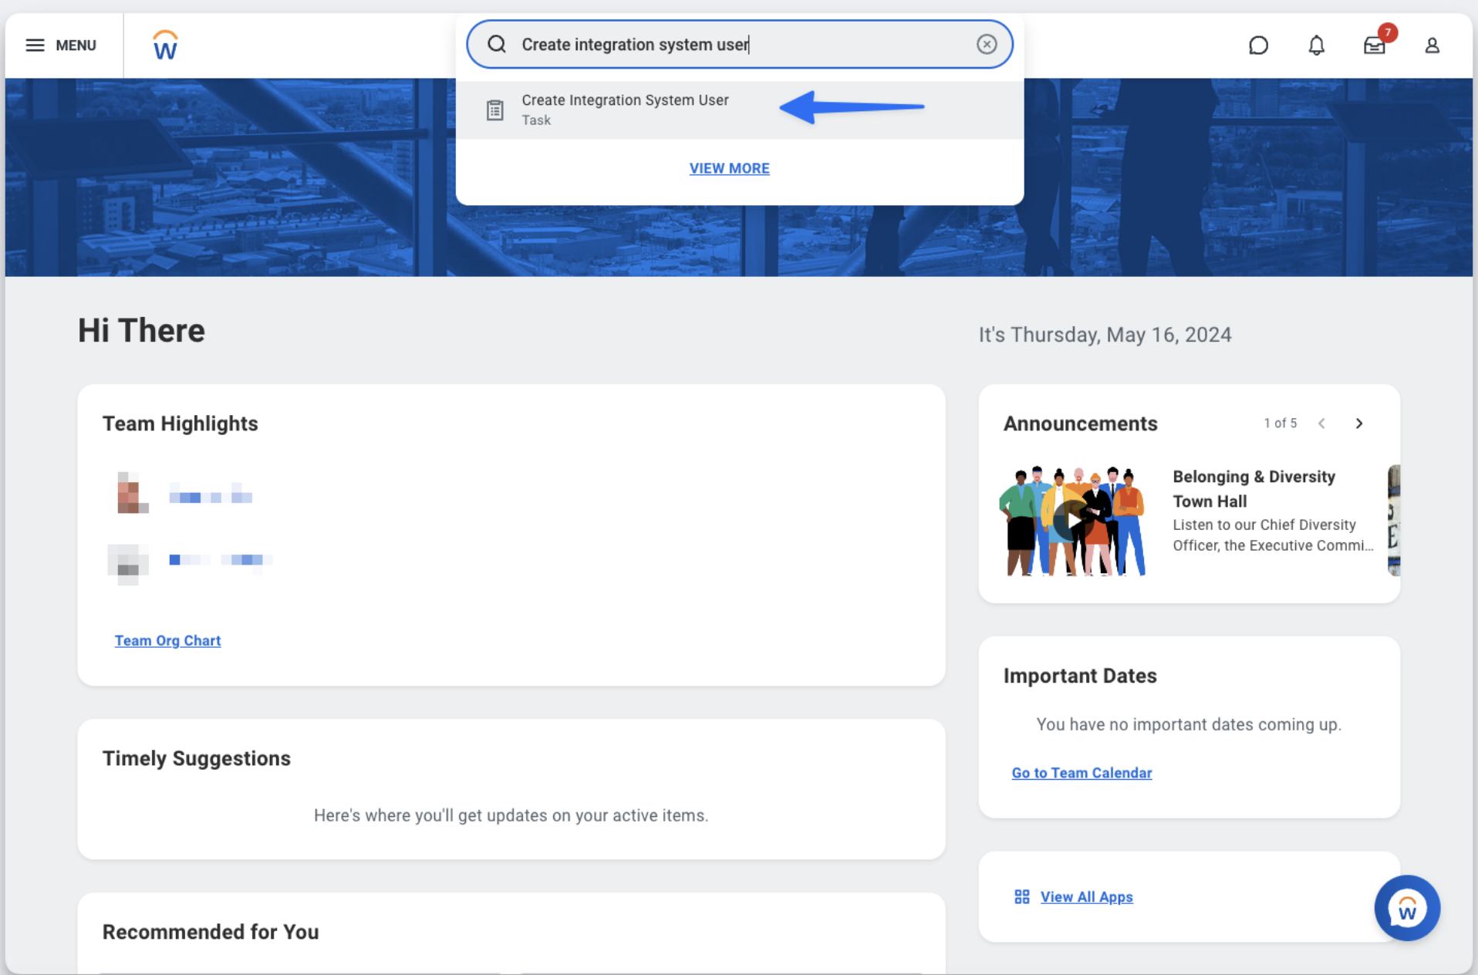This screenshot has width=1478, height=975.
Task: Click the apps grid icon
Action: 1021,897
